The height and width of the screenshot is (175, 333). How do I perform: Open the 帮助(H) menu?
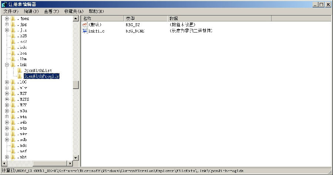click(96, 11)
